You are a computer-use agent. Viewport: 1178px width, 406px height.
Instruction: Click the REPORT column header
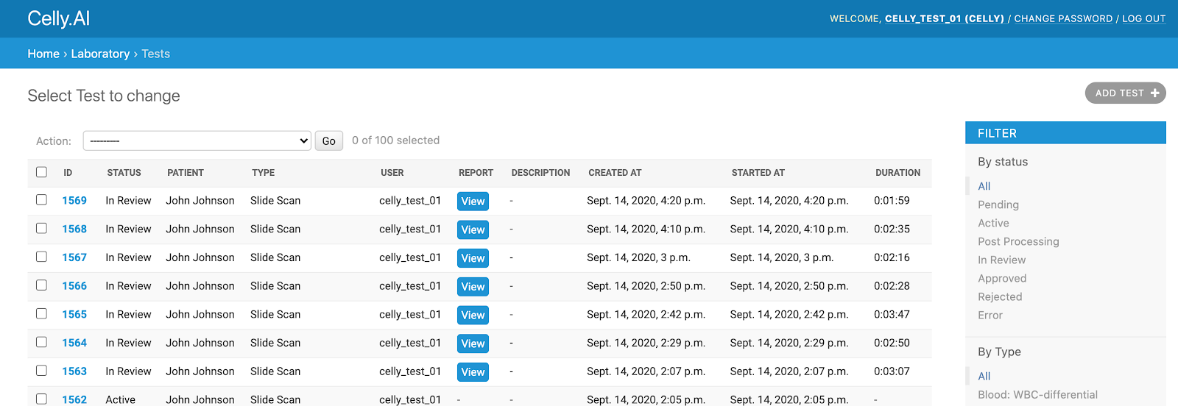tap(476, 173)
